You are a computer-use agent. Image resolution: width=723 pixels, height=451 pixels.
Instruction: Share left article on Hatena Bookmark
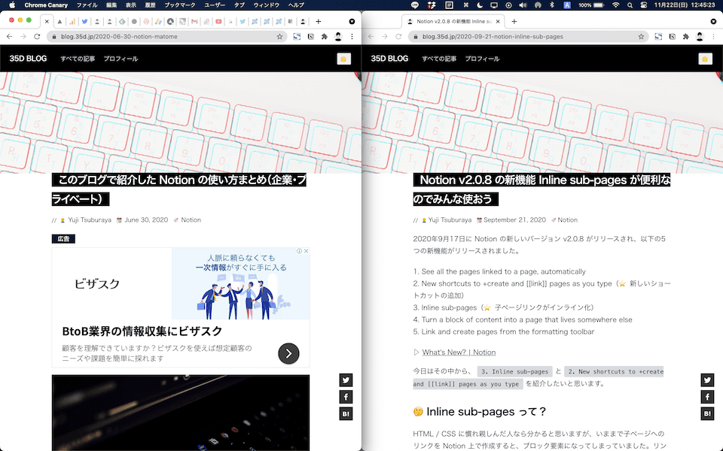(346, 413)
